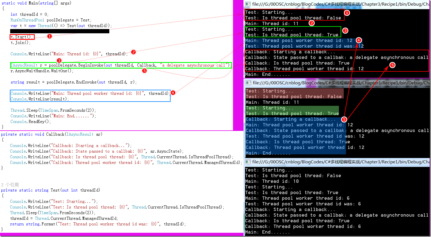This screenshot has height=237, width=431.
Task: Click the 'int threadId = 0;' code line
Action: point(30,14)
